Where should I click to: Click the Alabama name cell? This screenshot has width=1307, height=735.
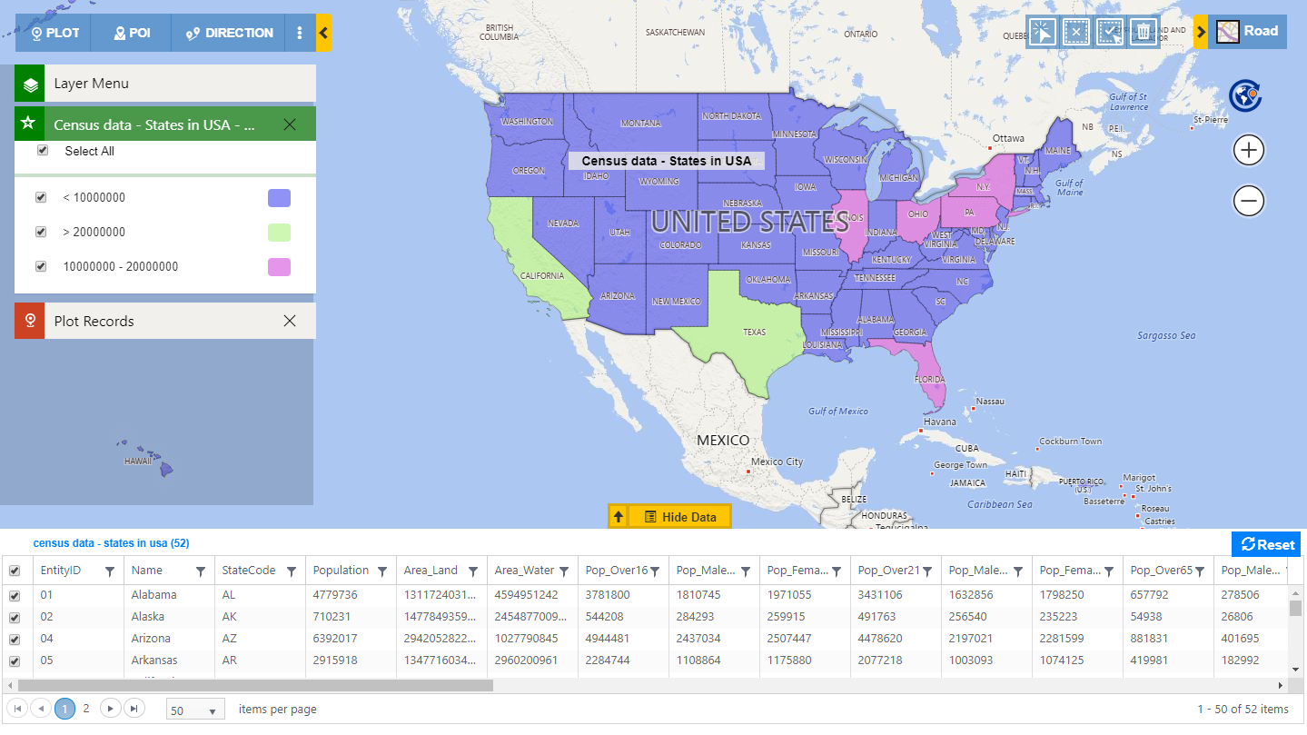tap(169, 595)
